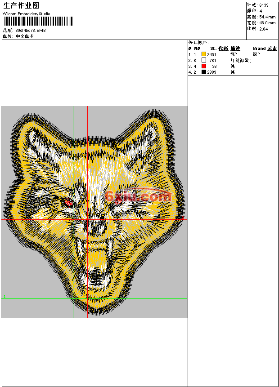
Task: Click the '元素' column header
Action: [272, 49]
